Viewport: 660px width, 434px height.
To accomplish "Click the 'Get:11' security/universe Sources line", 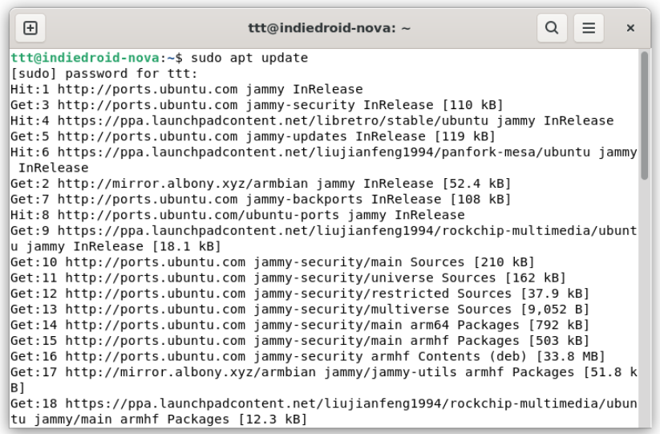I will [288, 278].
